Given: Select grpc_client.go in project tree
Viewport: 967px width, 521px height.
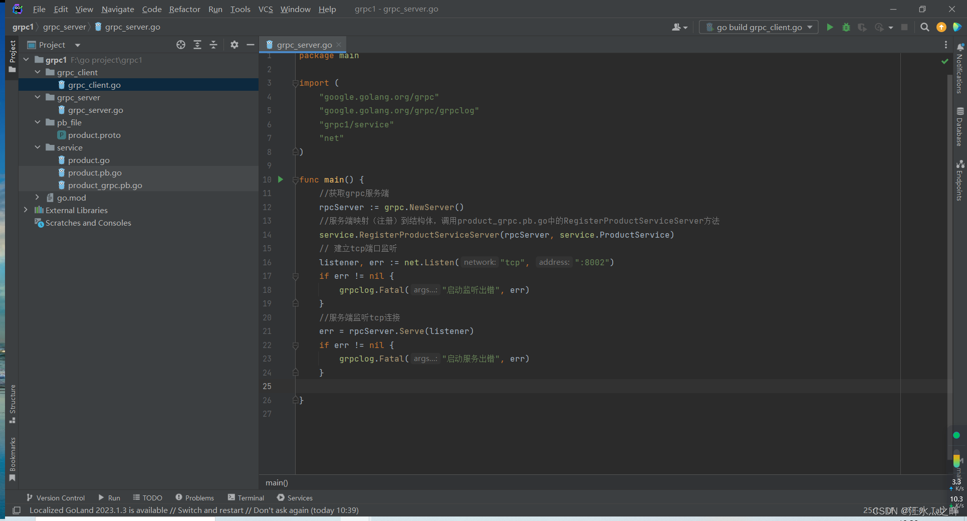Looking at the screenshot, I should tap(94, 85).
